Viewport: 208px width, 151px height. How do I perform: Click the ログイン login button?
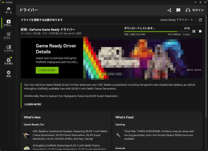point(195,10)
